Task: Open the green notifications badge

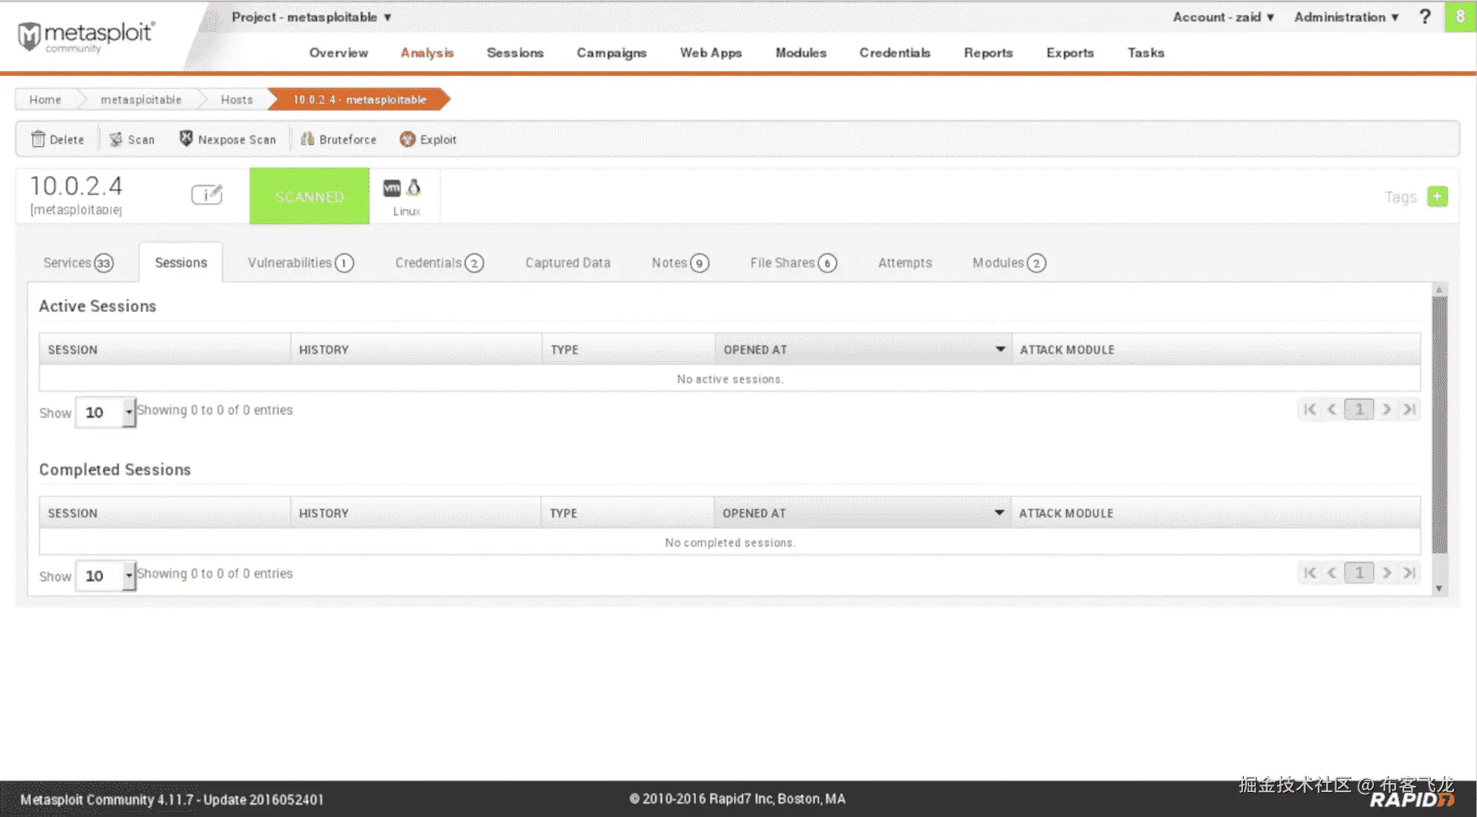Action: tap(1460, 17)
